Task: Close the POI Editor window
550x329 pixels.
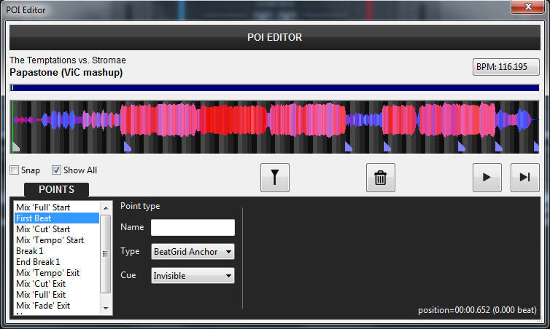Action: tap(527, 7)
